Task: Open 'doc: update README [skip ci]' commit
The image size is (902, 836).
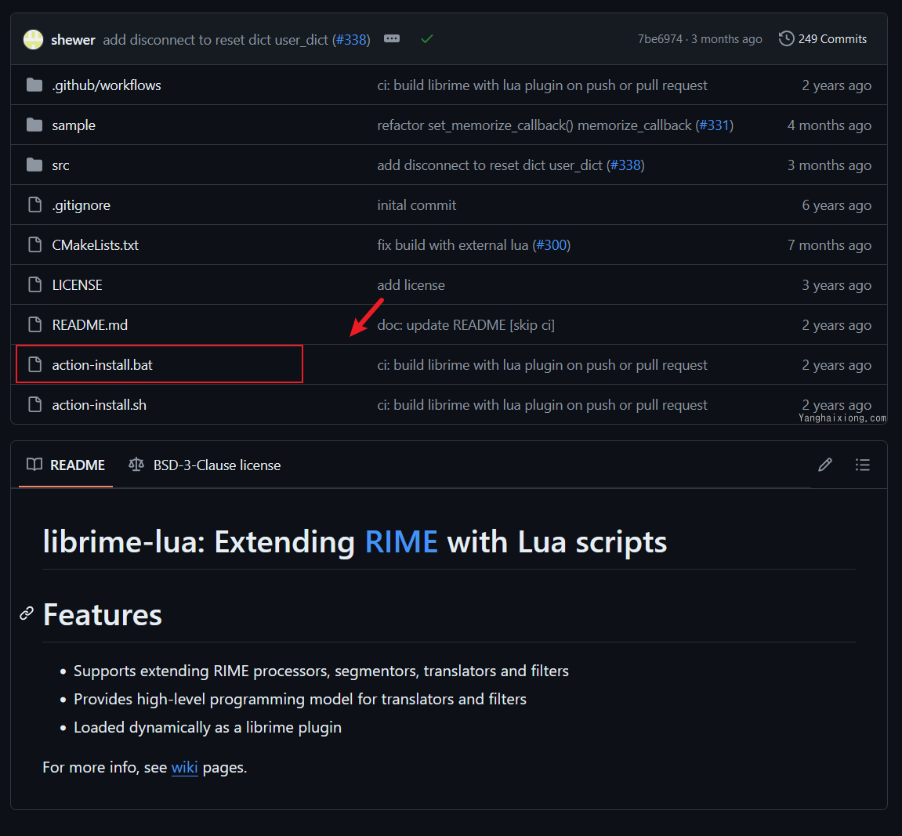Action: tap(466, 325)
